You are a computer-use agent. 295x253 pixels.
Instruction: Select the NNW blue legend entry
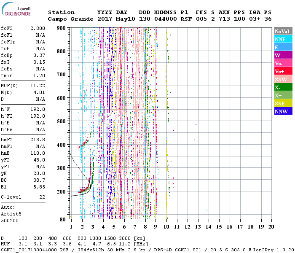pyautogui.click(x=283, y=111)
